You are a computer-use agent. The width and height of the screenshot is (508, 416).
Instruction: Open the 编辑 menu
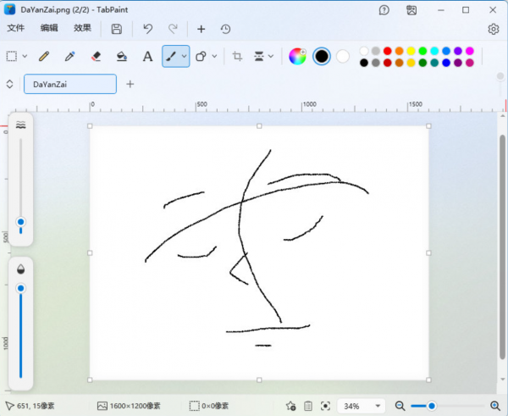coord(49,28)
